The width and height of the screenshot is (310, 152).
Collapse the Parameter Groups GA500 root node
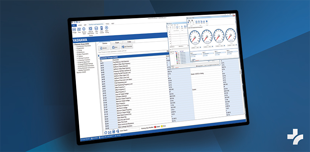coord(74,45)
